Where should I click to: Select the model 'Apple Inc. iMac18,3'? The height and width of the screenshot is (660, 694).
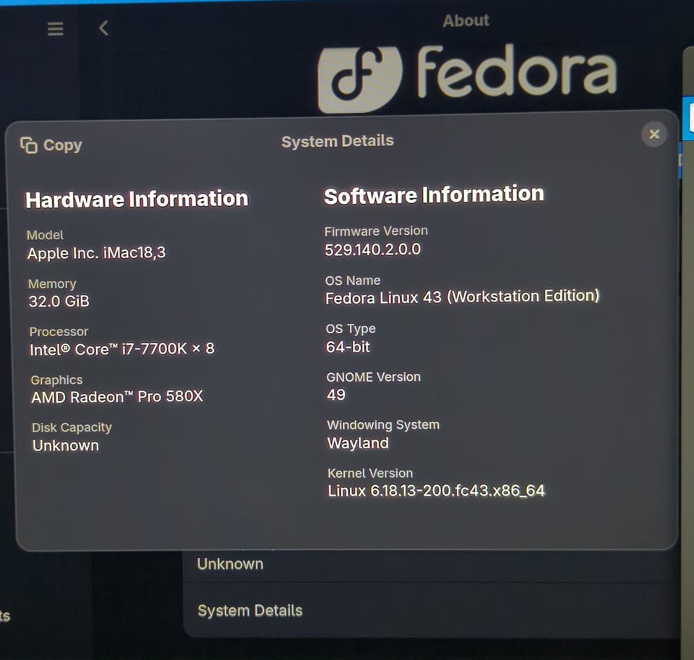click(x=96, y=253)
